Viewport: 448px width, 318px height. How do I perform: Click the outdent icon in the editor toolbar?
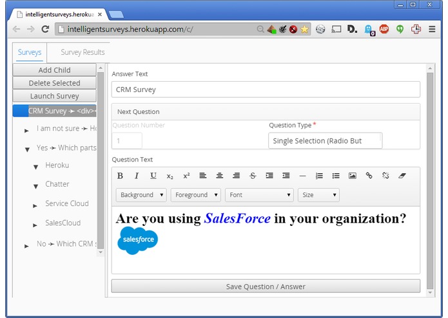pos(286,176)
